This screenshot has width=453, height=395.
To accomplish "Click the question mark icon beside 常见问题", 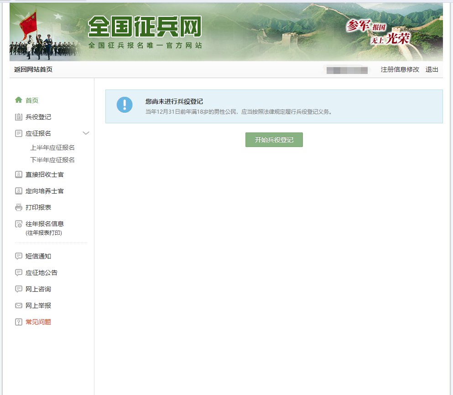I will [x=19, y=322].
